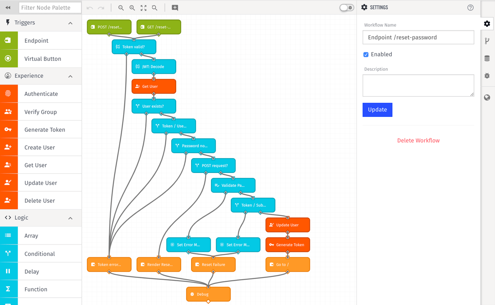Collapse the node palette with double-arrow icon

(8, 7)
